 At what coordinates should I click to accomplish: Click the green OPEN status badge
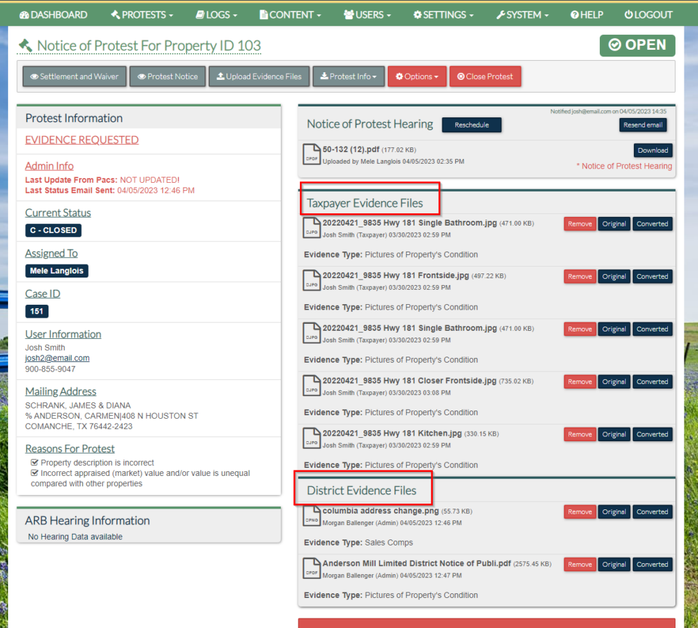(637, 45)
